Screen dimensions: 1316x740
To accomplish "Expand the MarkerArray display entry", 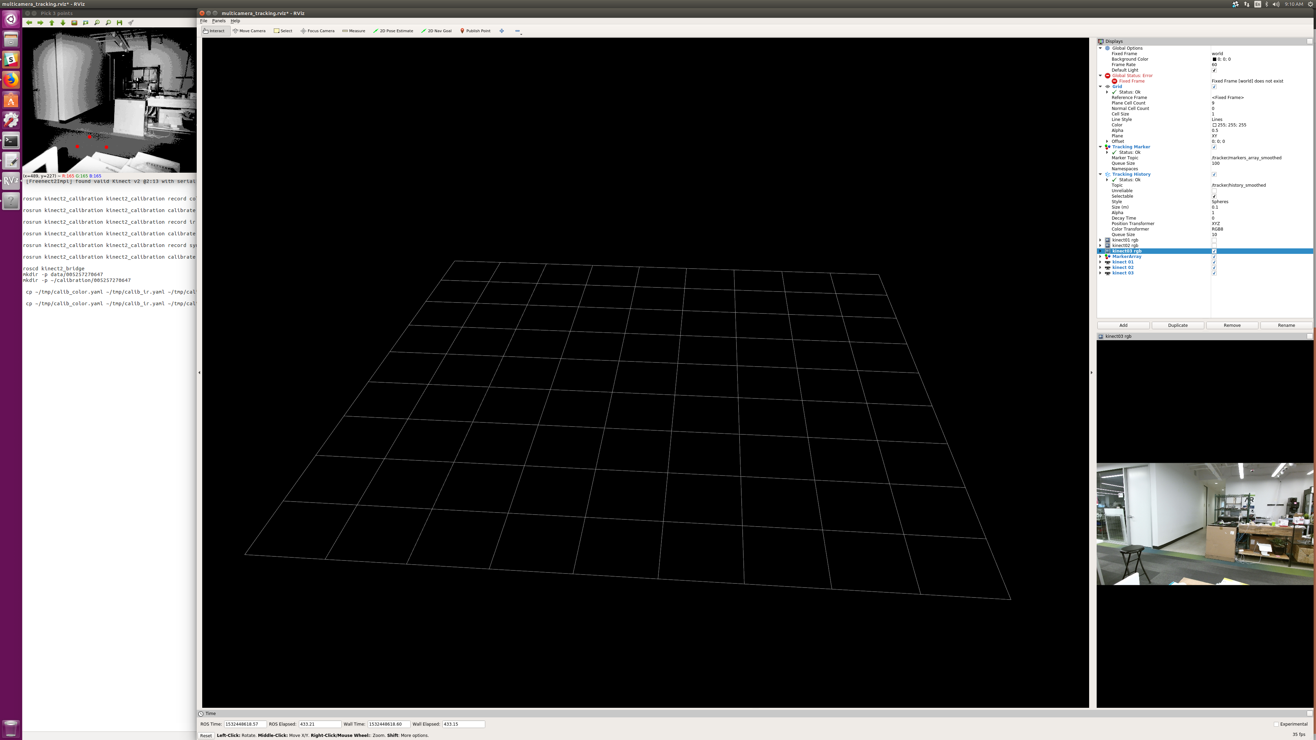I will [1100, 256].
